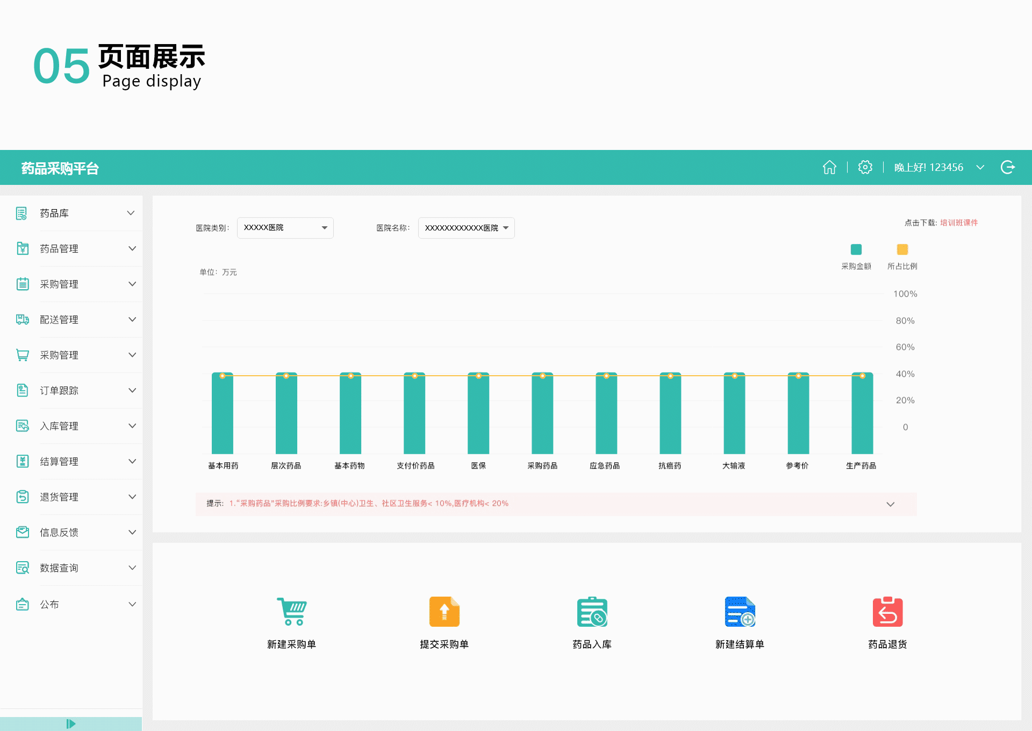This screenshot has width=1032, height=731.
Task: Open the 医院名称 dropdown
Action: click(x=465, y=227)
